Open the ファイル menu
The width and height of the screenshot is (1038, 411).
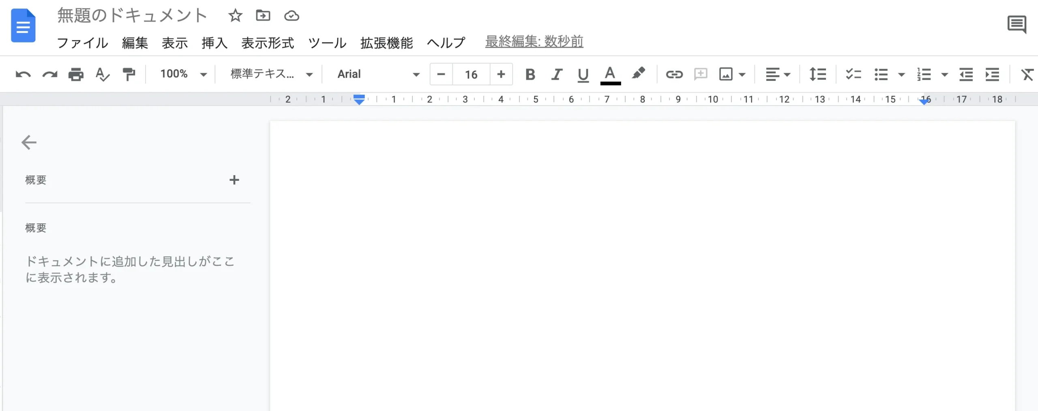82,42
